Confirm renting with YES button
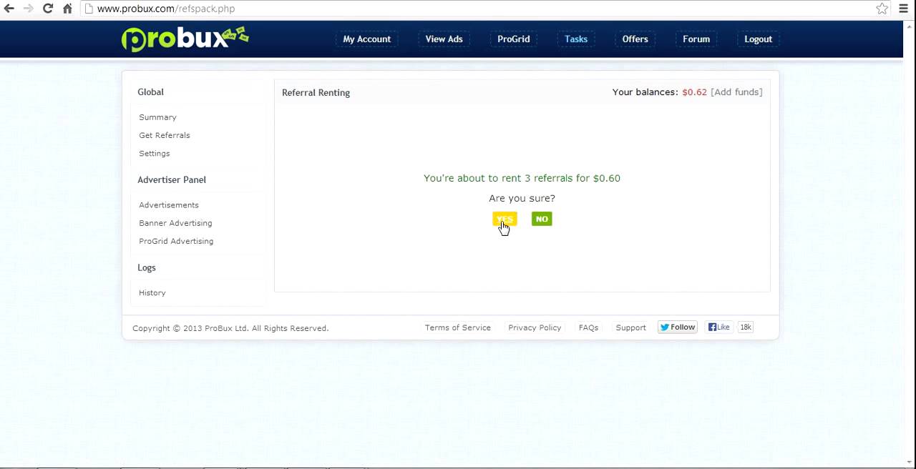 pyautogui.click(x=505, y=219)
